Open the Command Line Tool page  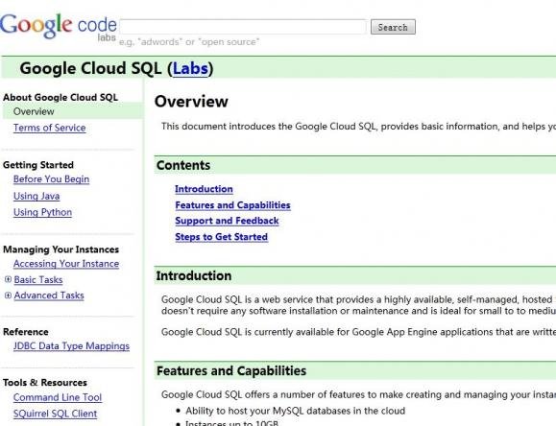(58, 397)
